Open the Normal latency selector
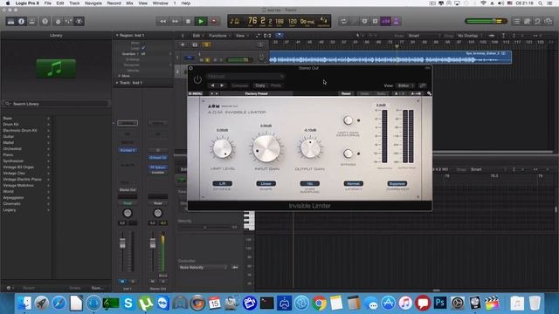 [x=353, y=184]
